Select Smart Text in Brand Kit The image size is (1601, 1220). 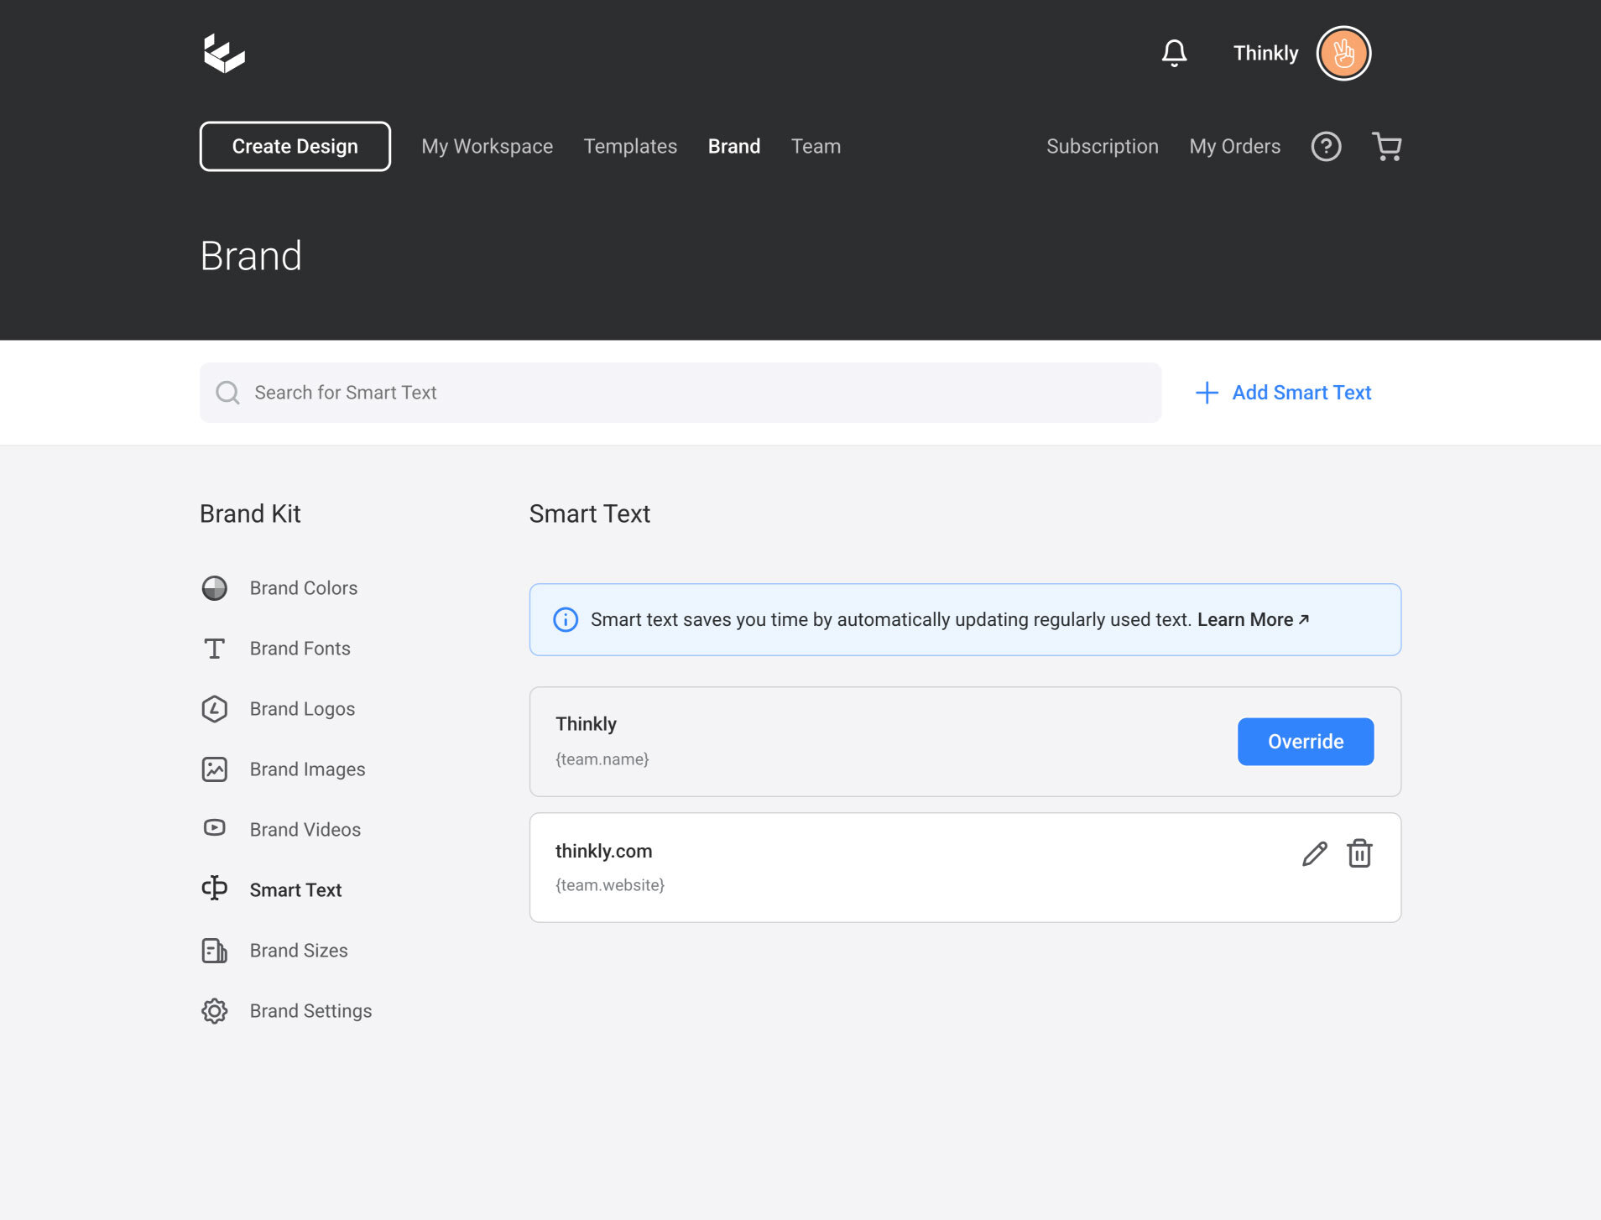point(296,890)
